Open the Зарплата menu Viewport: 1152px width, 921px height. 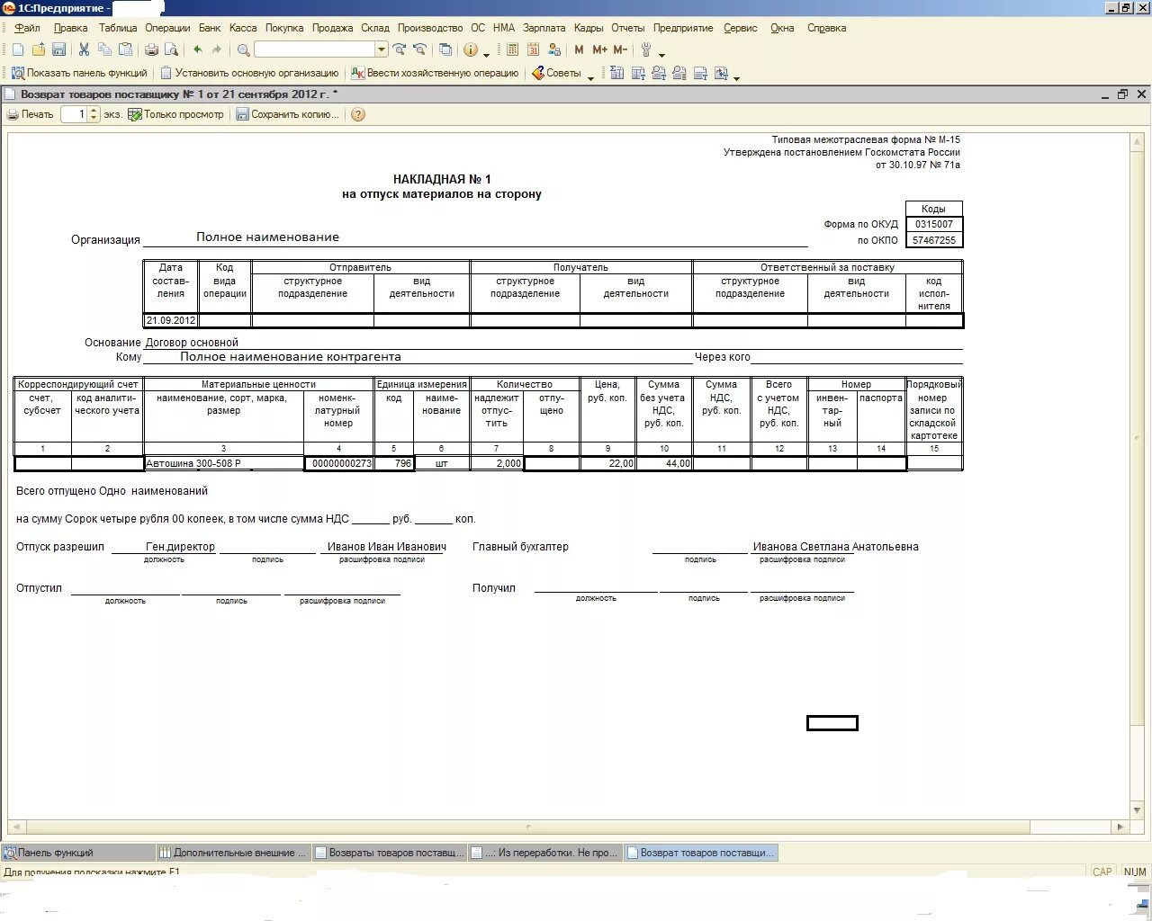click(x=544, y=28)
